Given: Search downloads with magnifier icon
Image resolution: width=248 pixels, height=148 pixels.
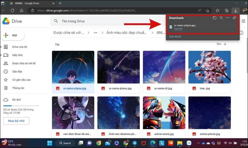Looking at the screenshot, I should click(221, 18).
